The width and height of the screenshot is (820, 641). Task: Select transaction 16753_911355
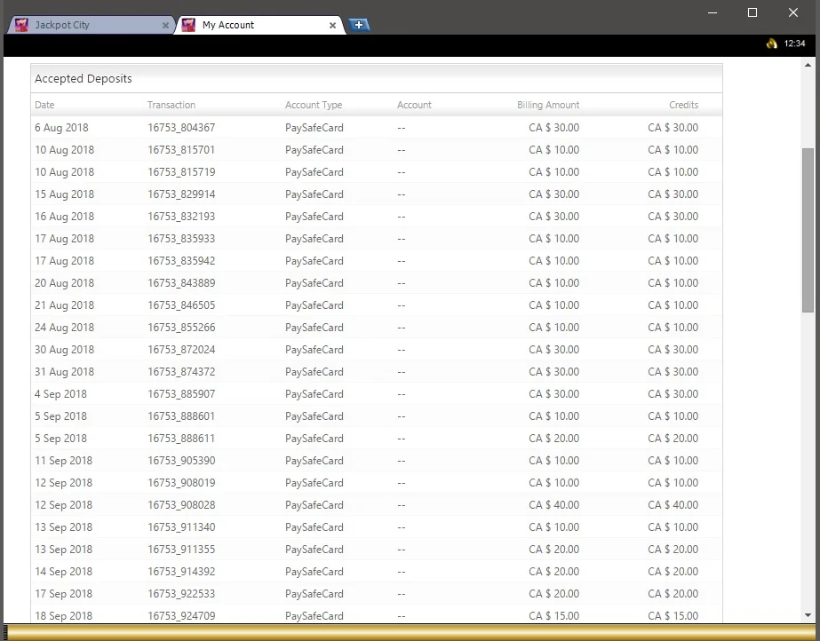pyautogui.click(x=181, y=550)
